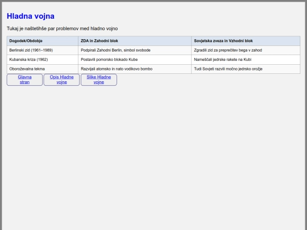This screenshot has width=307, height=230.
Task: Select the Razvijali atomsko in nato vodikovo bombo cell
Action: pos(135,69)
